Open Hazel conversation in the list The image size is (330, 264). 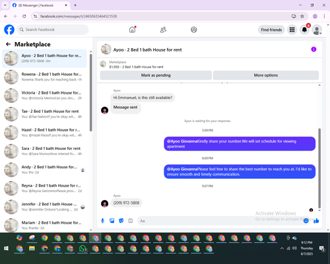click(45, 133)
